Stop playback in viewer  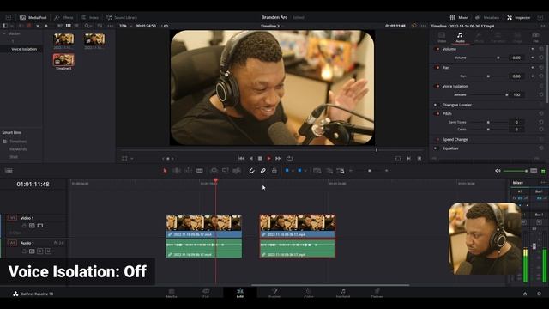pos(260,159)
